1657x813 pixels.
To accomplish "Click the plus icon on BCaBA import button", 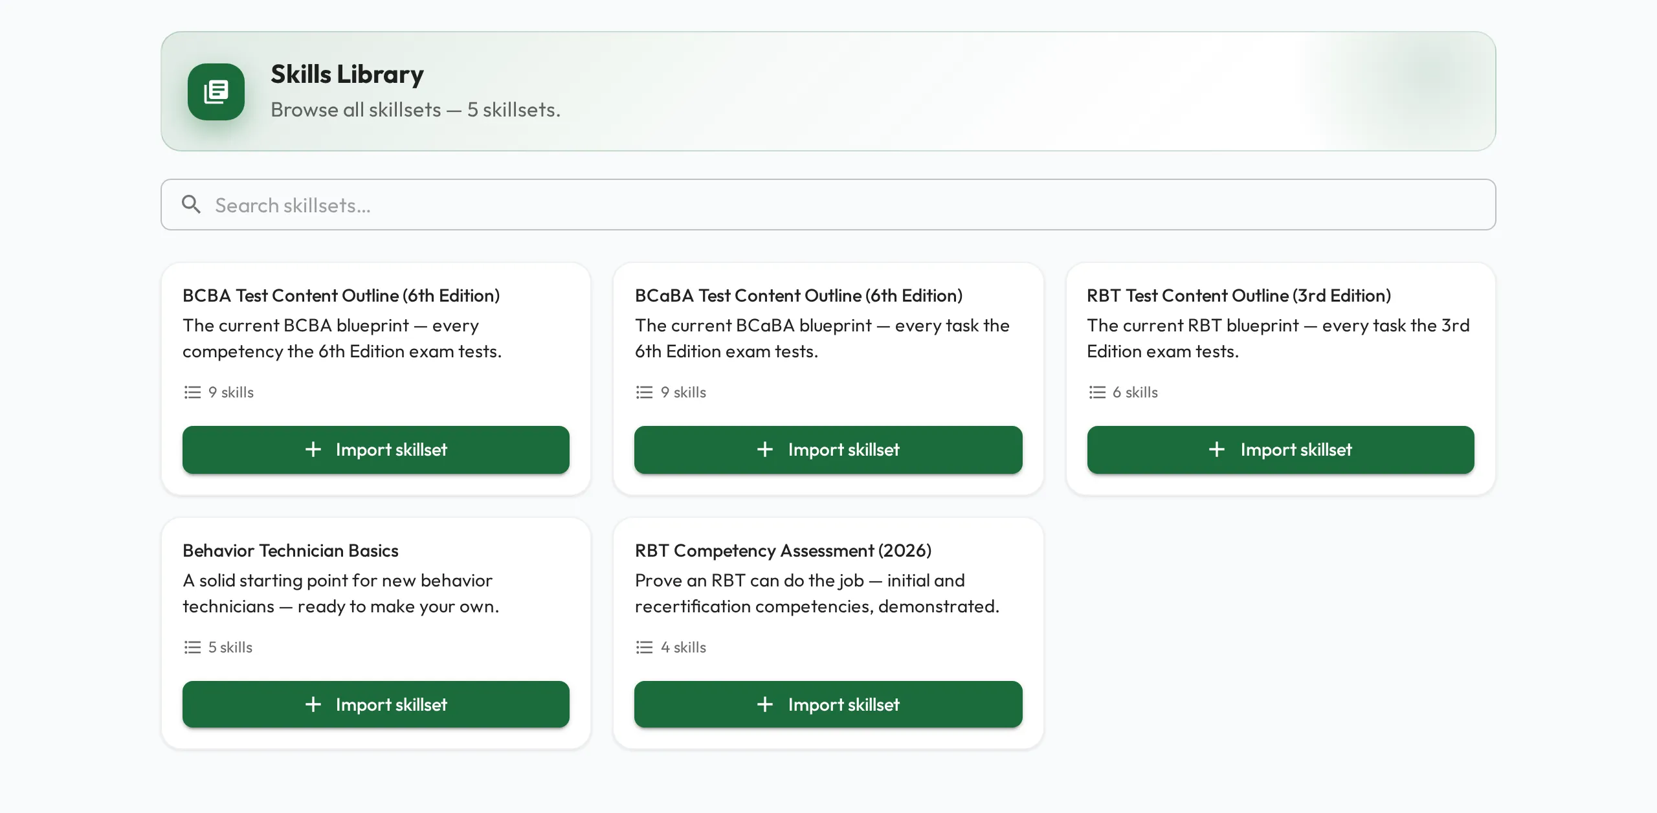I will tap(765, 449).
